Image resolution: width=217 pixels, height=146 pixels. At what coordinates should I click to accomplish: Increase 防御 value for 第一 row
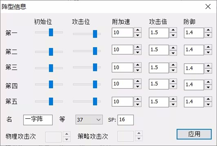208,30
